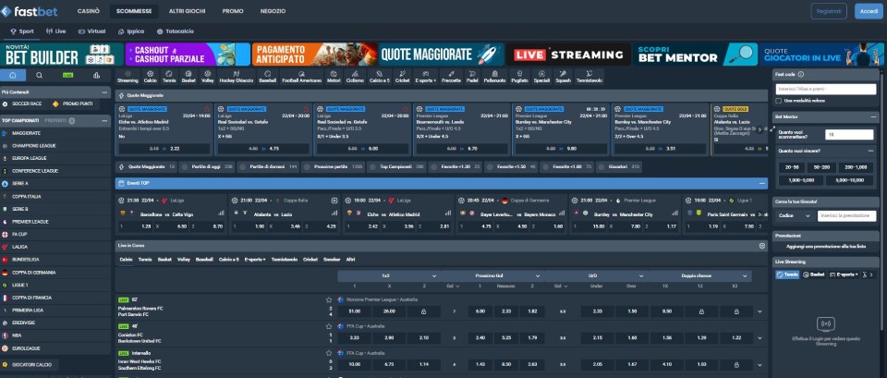887x378 pixels.
Task: Toggle Prossime partite filter
Action: [x=334, y=167]
